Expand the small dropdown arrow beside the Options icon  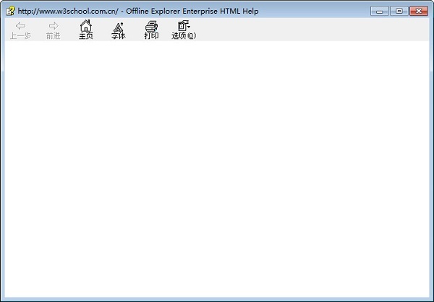189,27
